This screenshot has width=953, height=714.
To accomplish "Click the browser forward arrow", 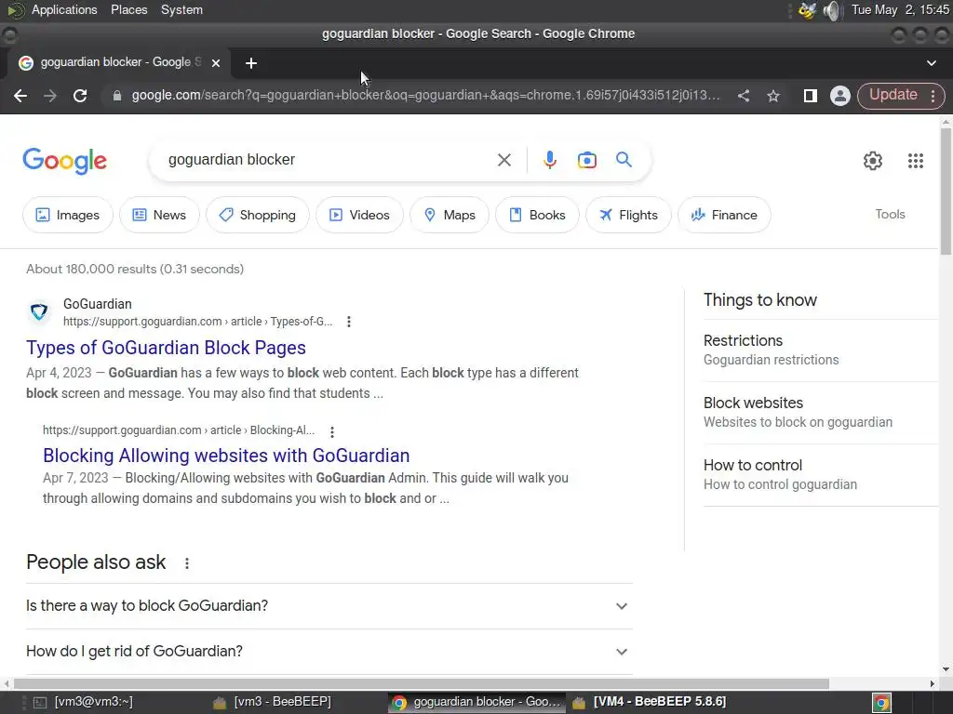I will [x=50, y=96].
